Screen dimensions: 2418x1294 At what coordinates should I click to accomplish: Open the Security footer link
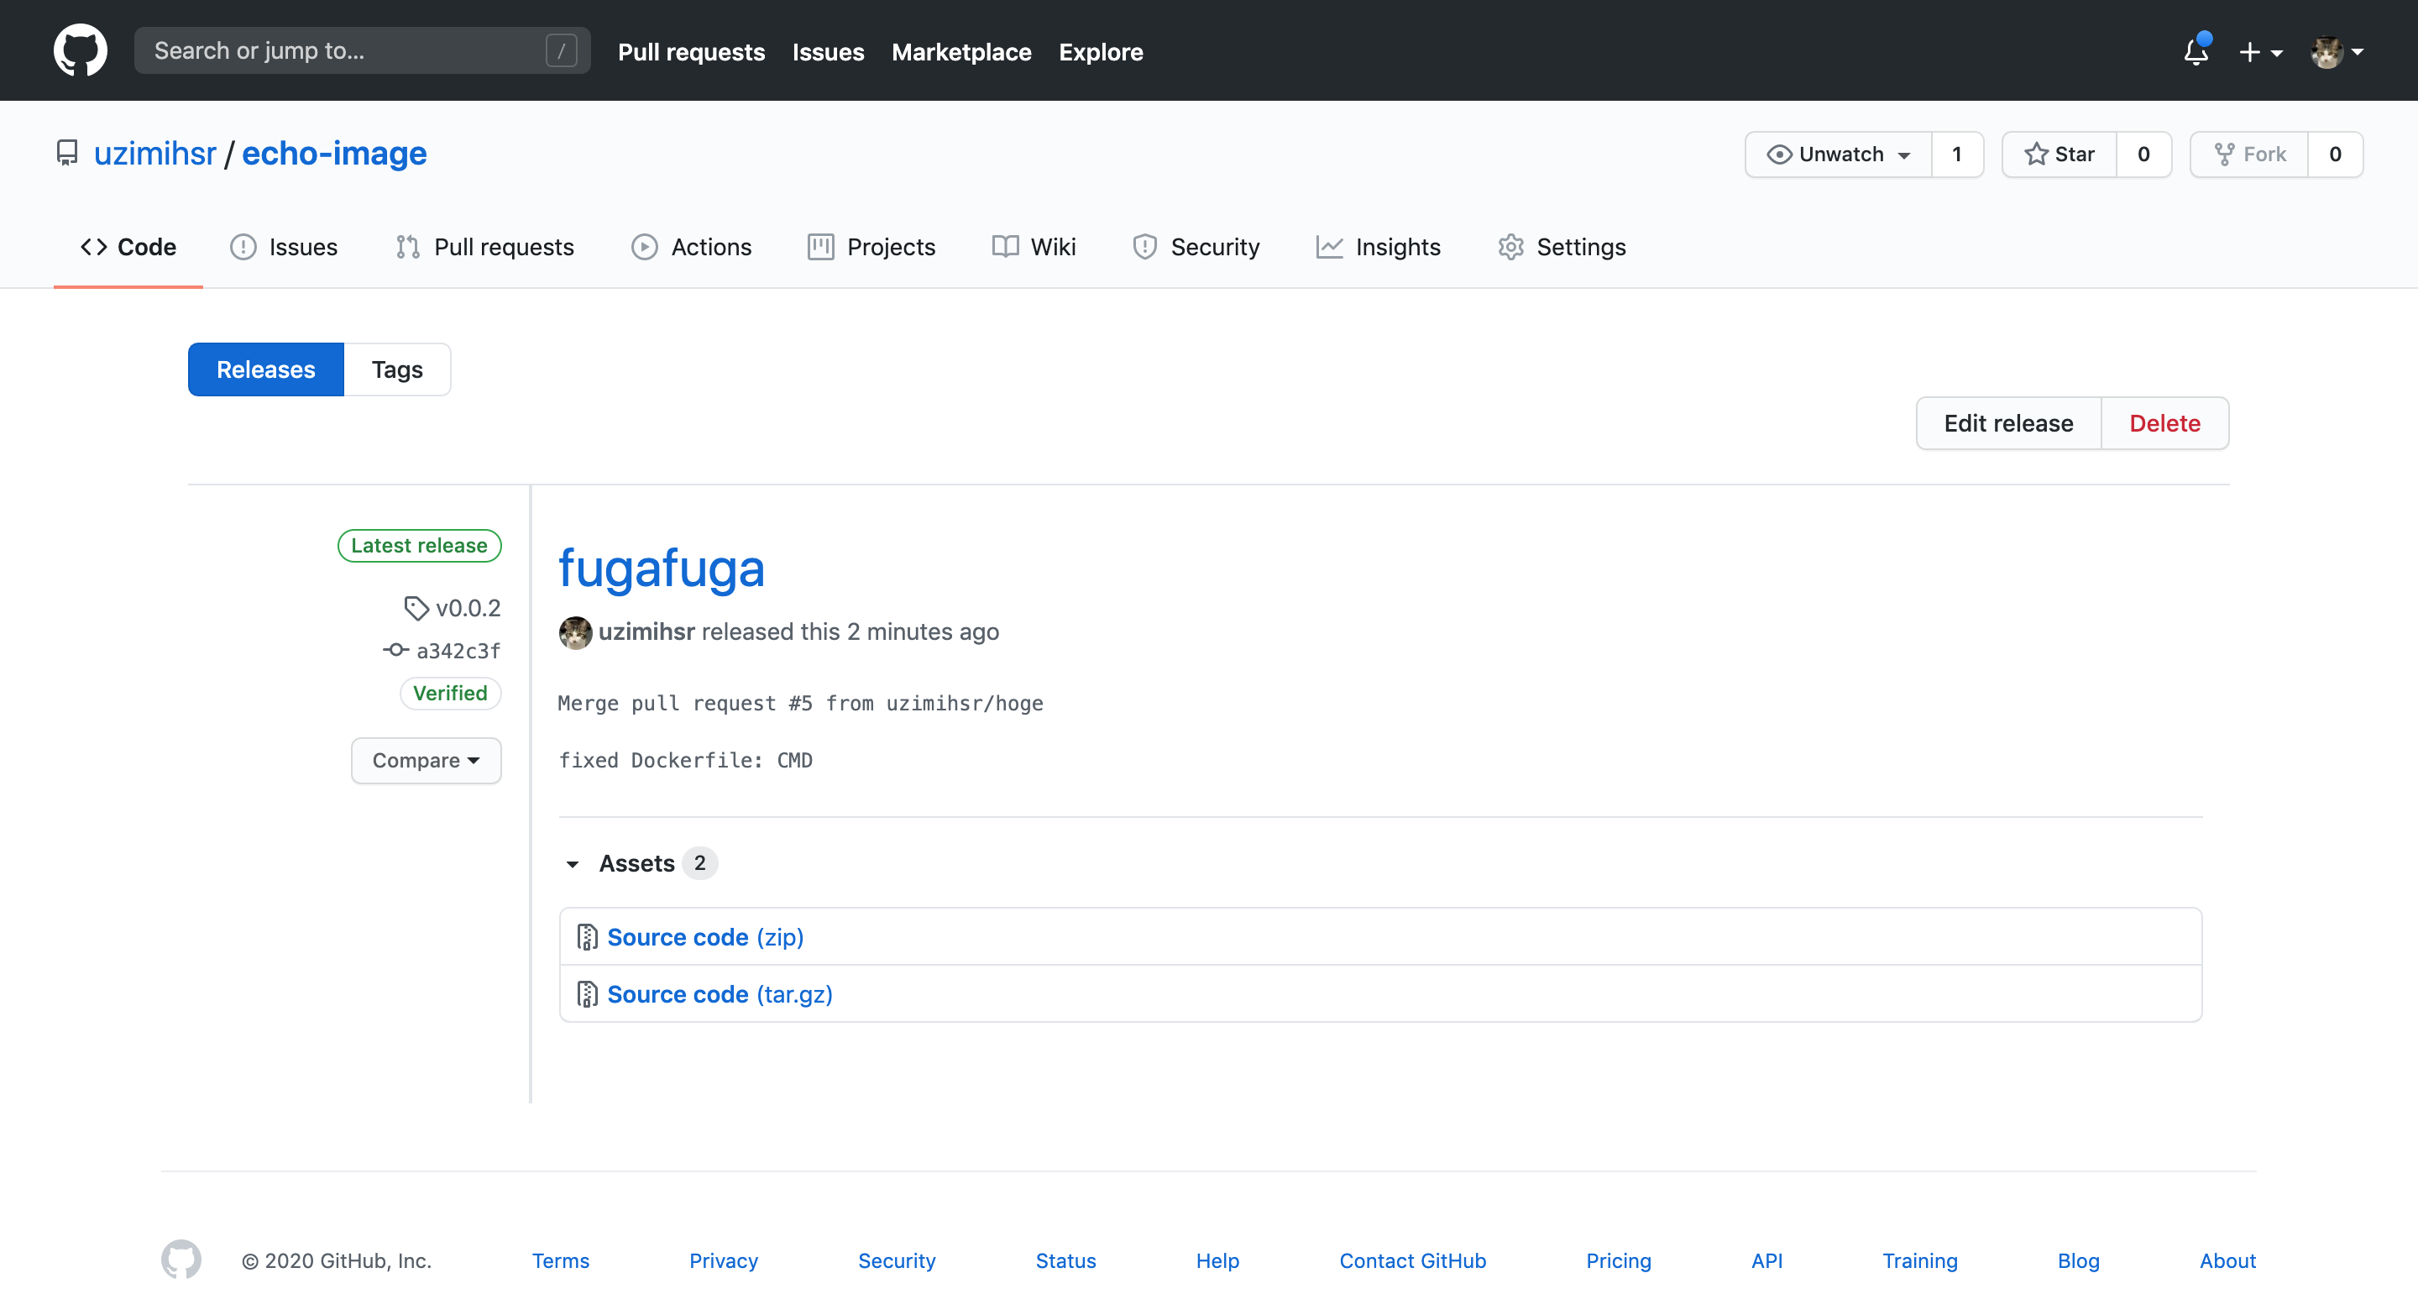point(897,1261)
